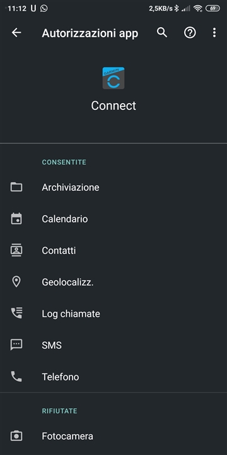Viewport: 227px width, 455px height.
Task: Click the Fotocamera camera icon
Action: [16, 436]
